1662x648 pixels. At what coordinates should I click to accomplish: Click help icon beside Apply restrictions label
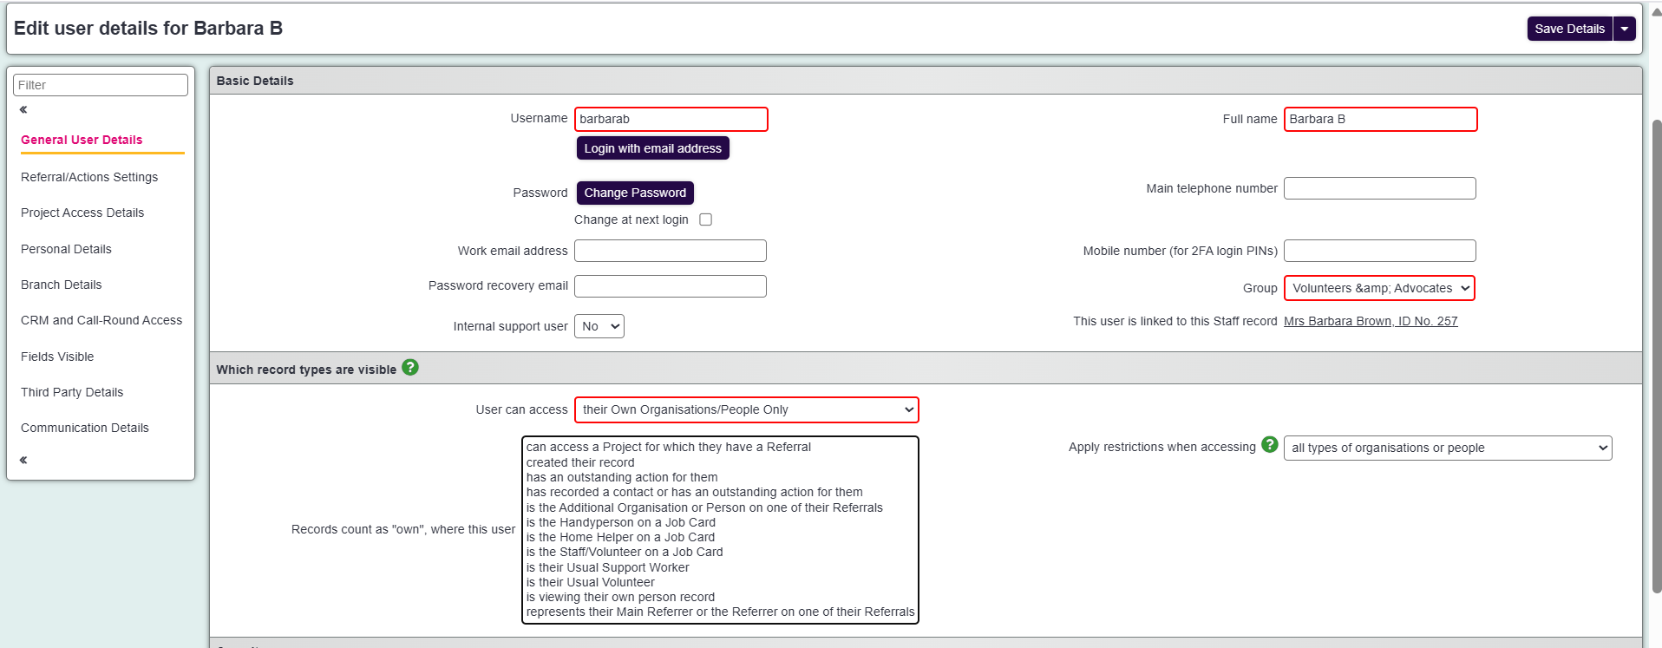[x=1270, y=445]
